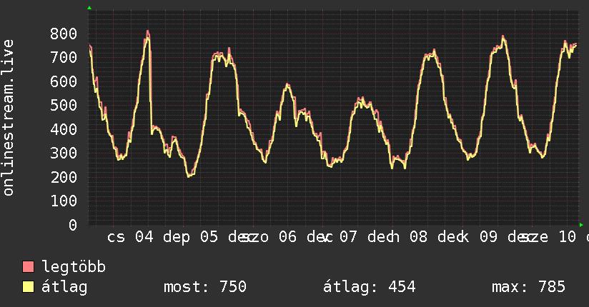
Task: Click the 200 y-axis label
Action: pos(64,177)
